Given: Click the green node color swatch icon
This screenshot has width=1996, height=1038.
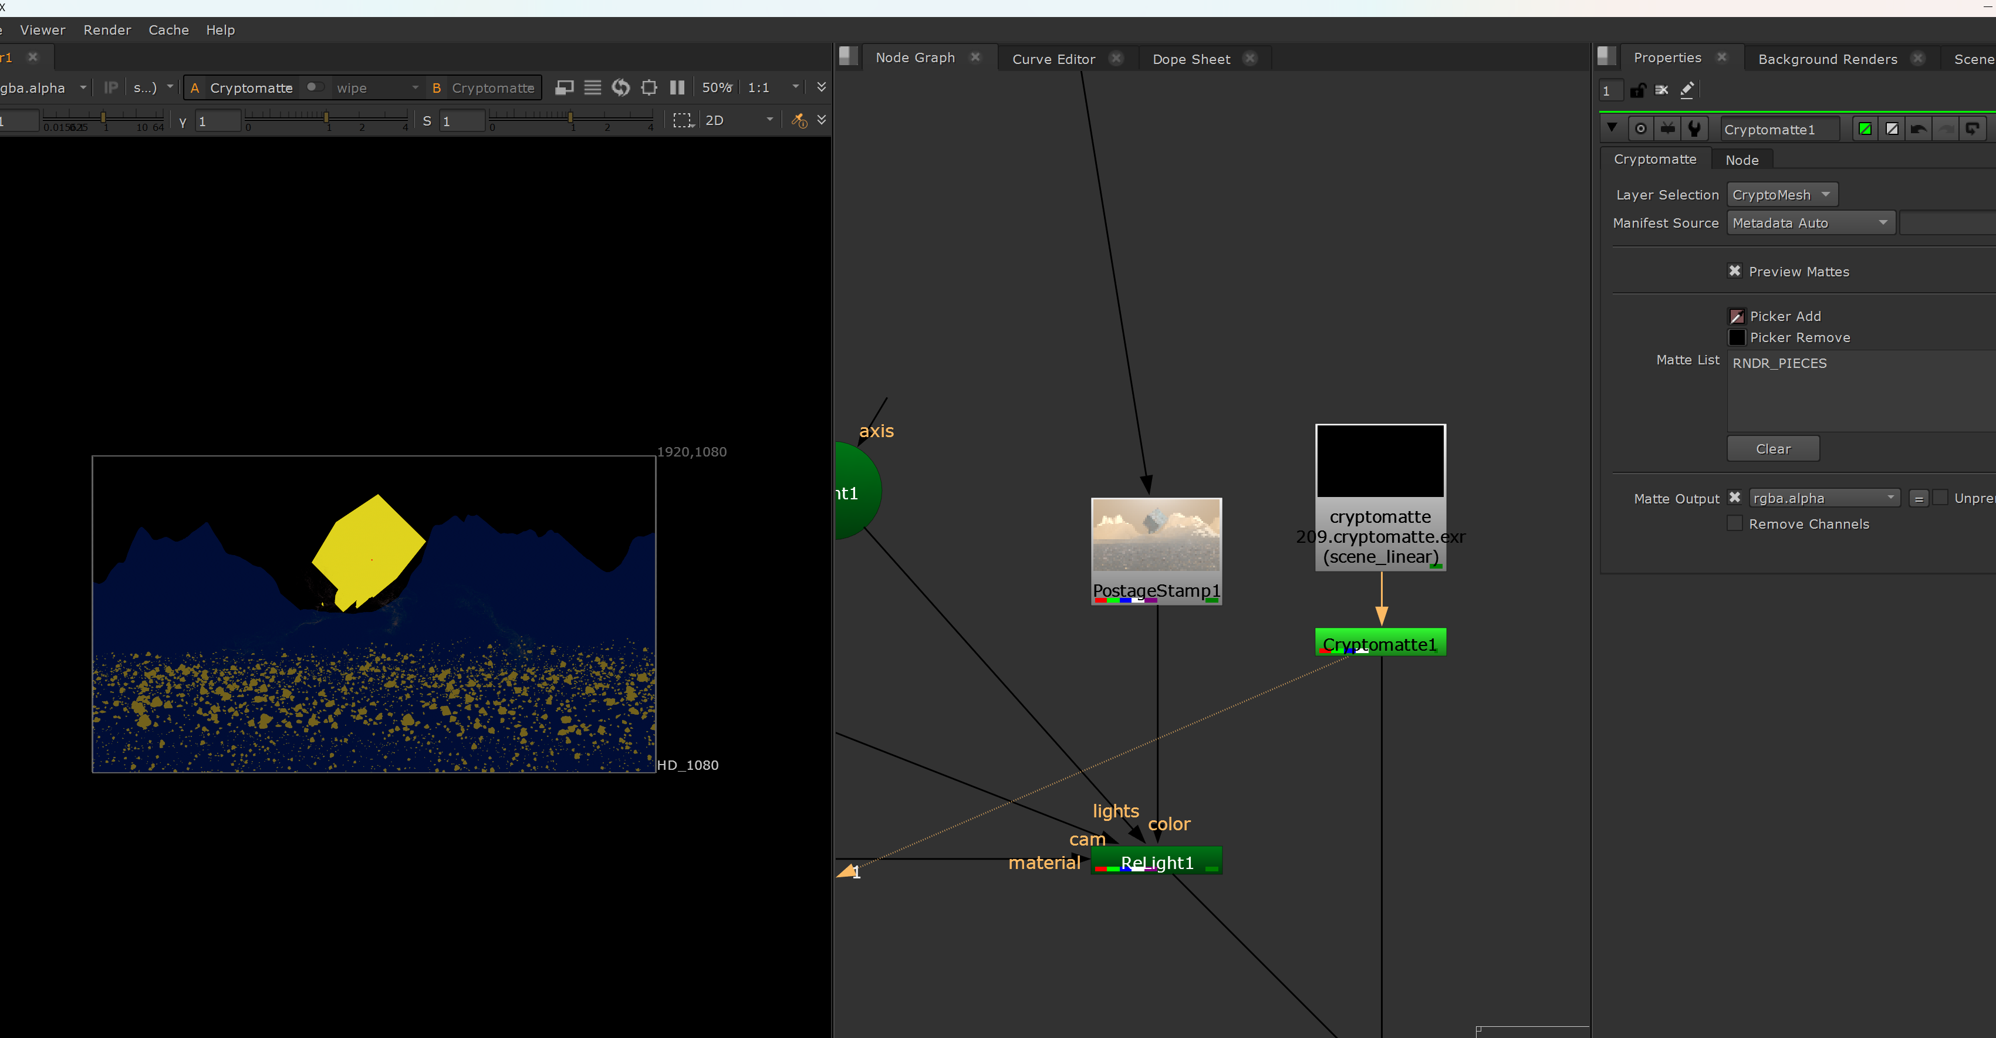Looking at the screenshot, I should (1865, 129).
